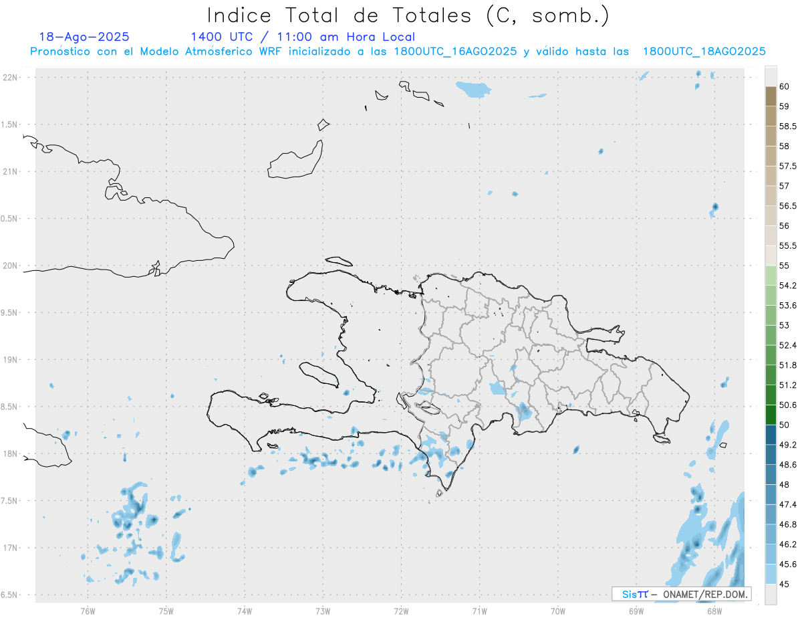
Task: Click the '45.6' value on the color scale
Action: click(x=788, y=564)
